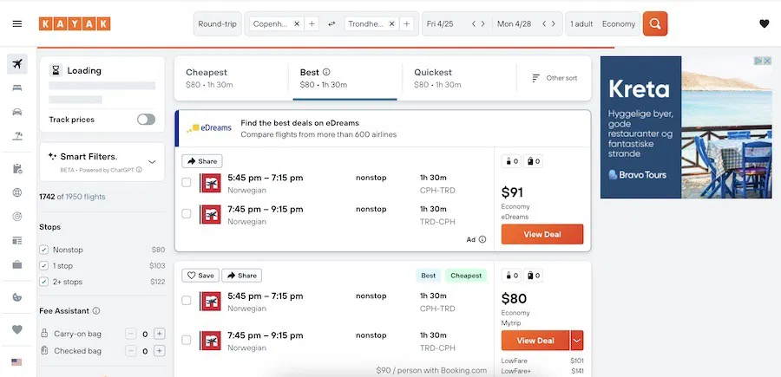Share the eDreams sponsored flight
The height and width of the screenshot is (377, 781).
click(201, 161)
